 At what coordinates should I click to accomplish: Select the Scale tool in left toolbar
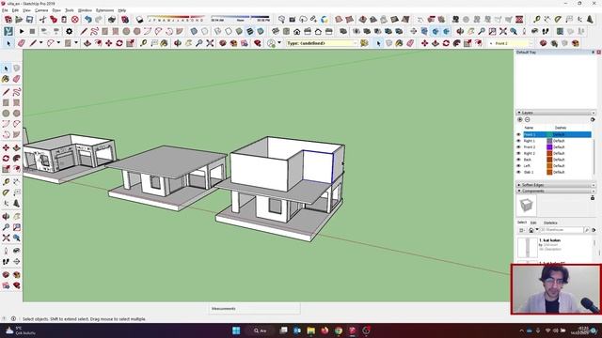6,169
